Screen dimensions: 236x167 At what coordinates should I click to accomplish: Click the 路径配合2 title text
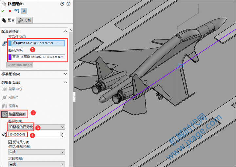pyautogui.click(x=16, y=4)
